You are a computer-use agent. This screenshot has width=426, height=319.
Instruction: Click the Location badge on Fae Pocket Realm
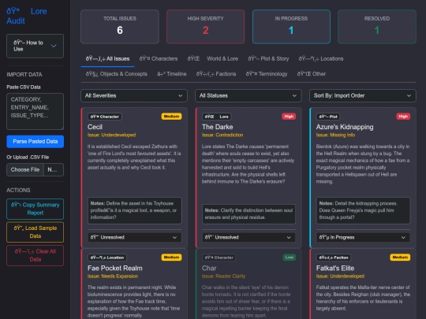(x=107, y=258)
